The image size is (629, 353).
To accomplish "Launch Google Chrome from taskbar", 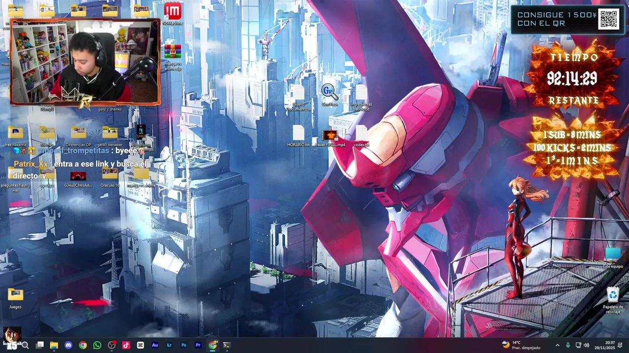I will point(83,345).
